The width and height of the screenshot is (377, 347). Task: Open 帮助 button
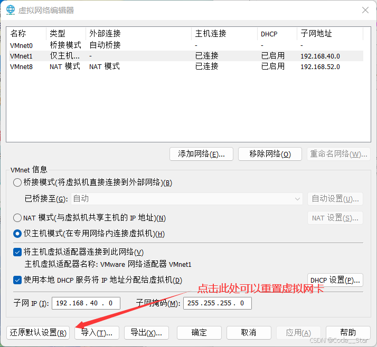(x=348, y=333)
